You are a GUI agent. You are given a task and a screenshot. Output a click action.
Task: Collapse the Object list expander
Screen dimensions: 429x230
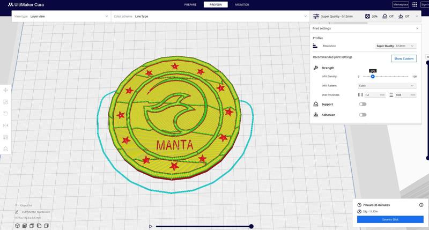click(16, 205)
